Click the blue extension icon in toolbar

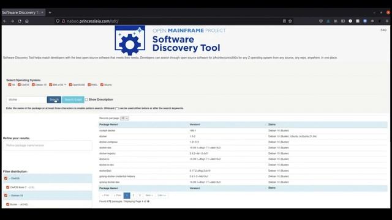coord(365,21)
